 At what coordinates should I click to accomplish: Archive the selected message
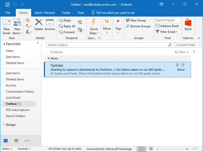50,25
